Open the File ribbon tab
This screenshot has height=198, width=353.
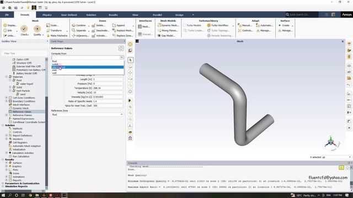(7, 15)
